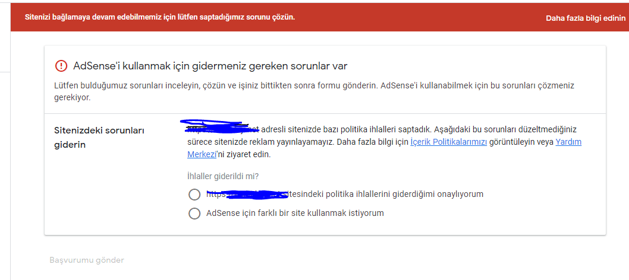Click heading 'AdSense'i kullanmak için gidermeniz gereken sorunlar var'
Screen dimensions: 629x280
click(210, 66)
